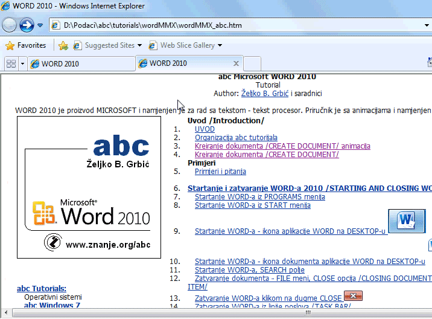Open the Željko B. Grbić author link
The width and height of the screenshot is (432, 319).
tap(265, 94)
